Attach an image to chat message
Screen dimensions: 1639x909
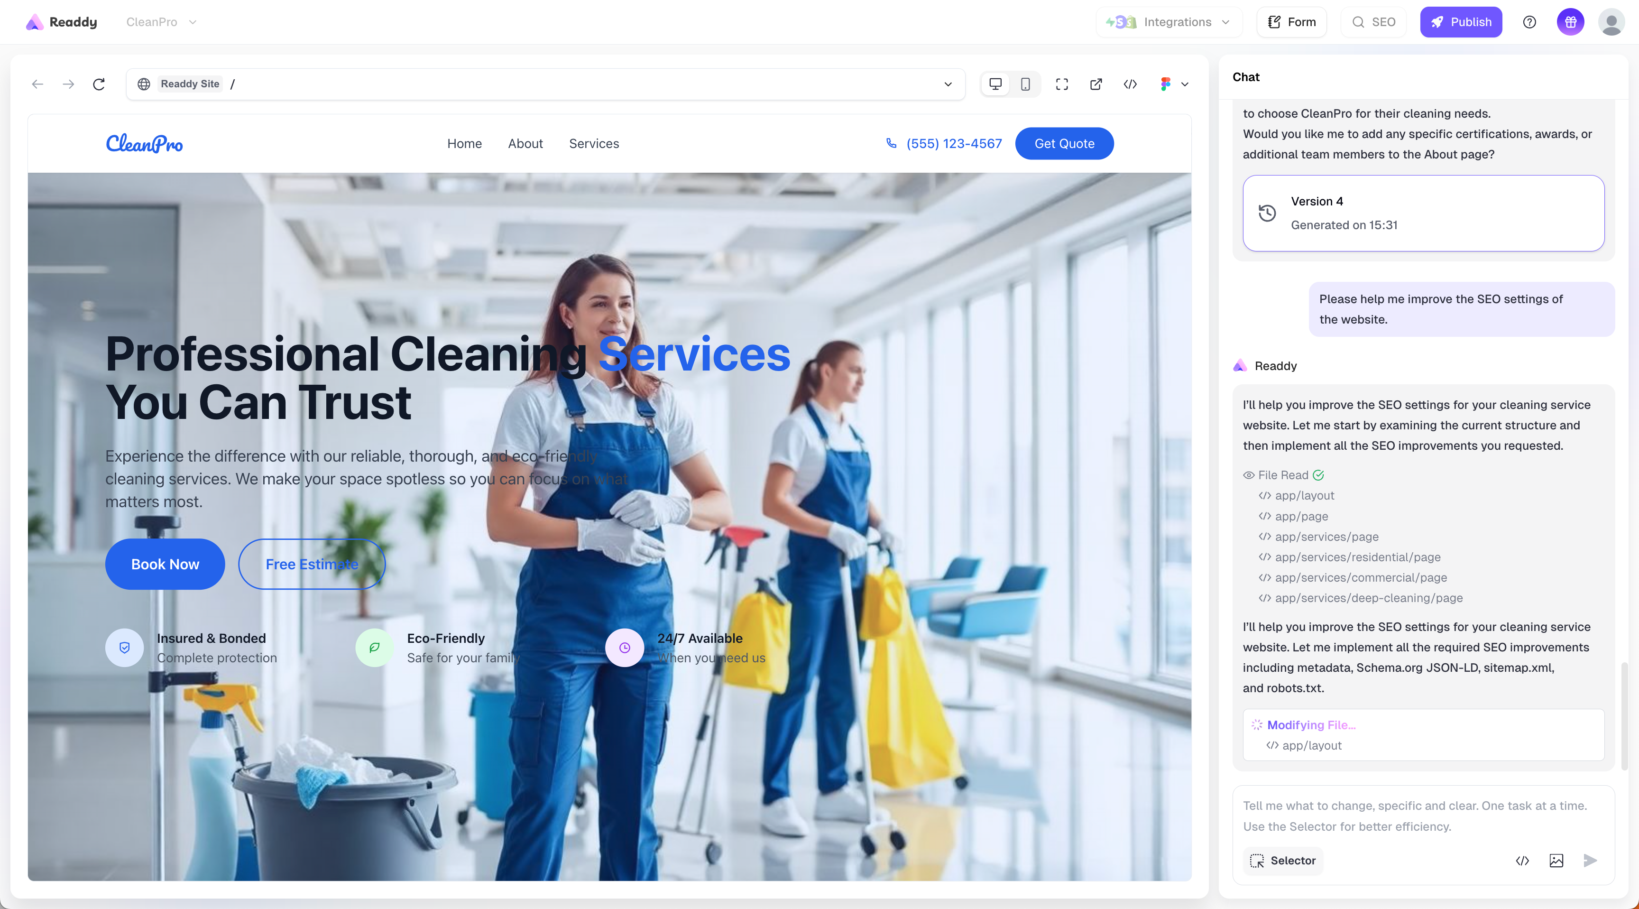coord(1556,861)
